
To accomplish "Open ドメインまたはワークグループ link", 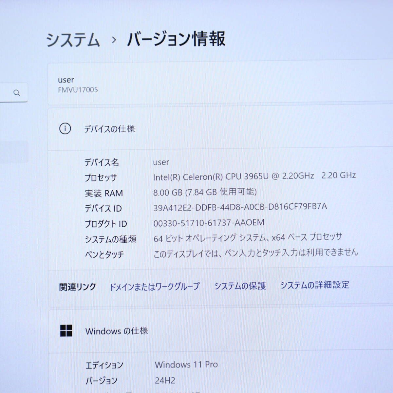I will [x=154, y=287].
